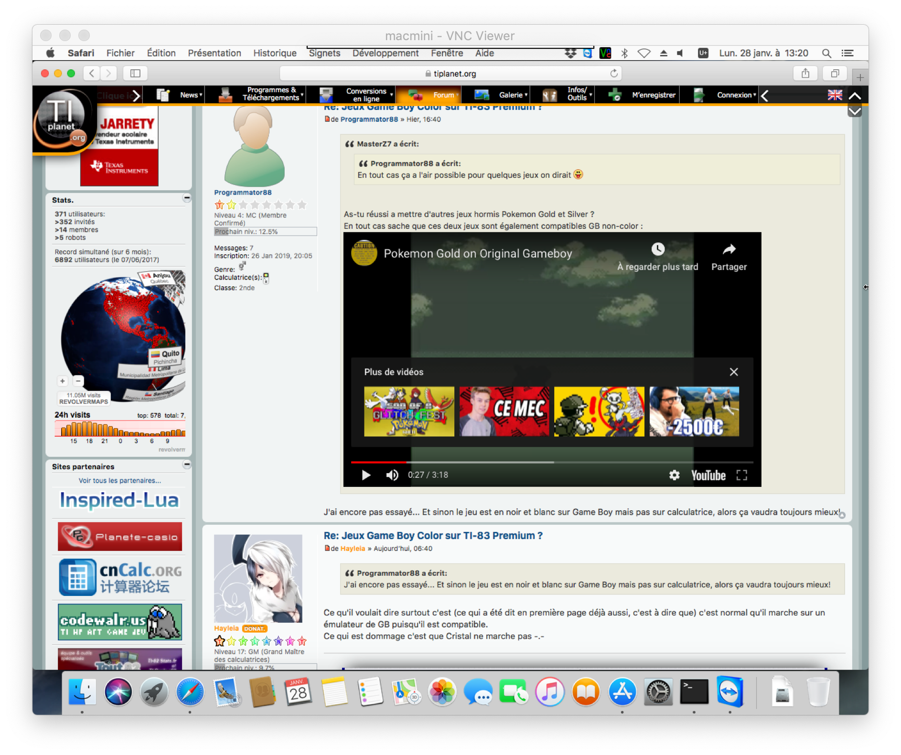Open the Dropbox menu bar icon
This screenshot has height=755, width=901.
570,53
